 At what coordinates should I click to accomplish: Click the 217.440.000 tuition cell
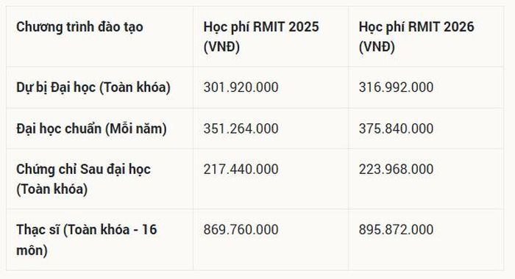coord(241,170)
